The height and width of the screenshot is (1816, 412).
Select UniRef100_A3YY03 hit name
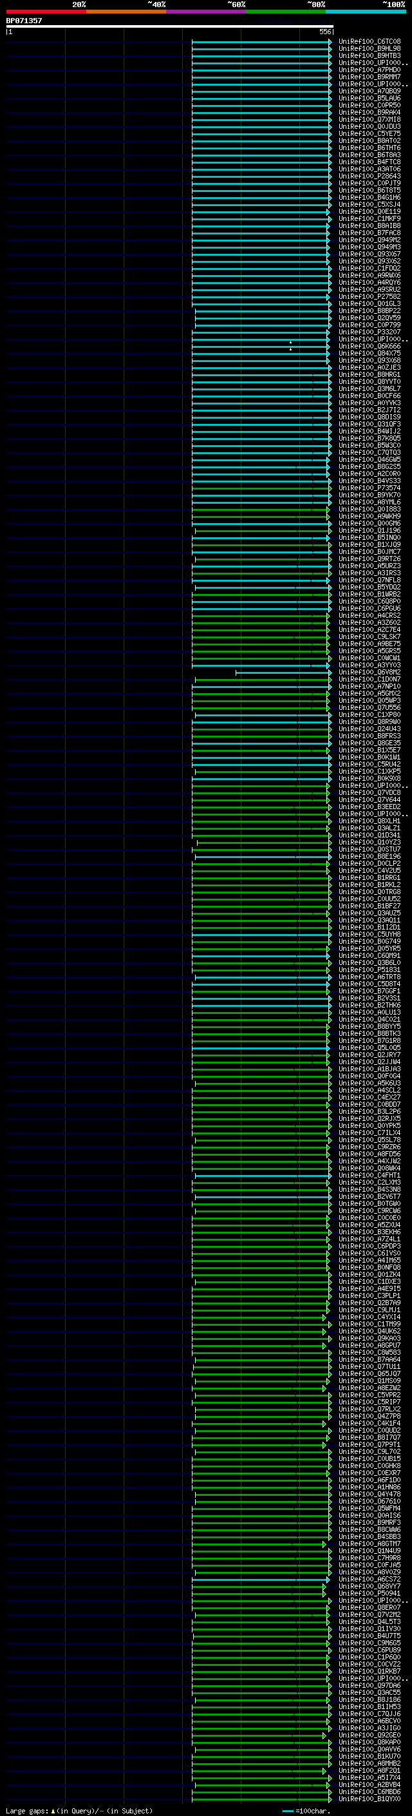pyautogui.click(x=369, y=665)
